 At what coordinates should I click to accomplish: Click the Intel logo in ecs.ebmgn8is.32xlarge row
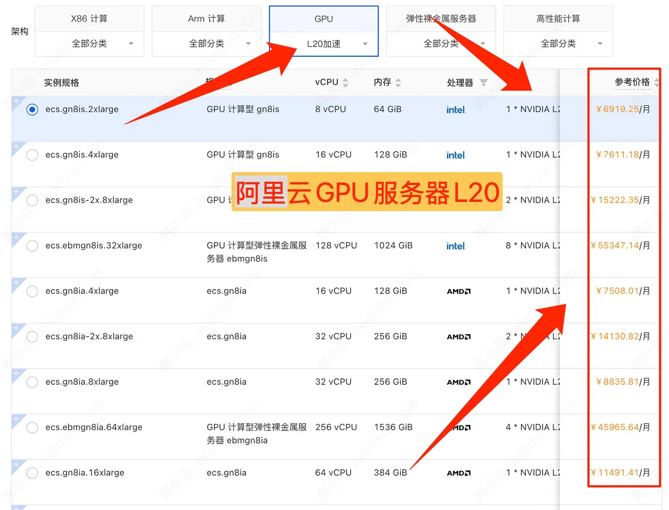point(456,246)
